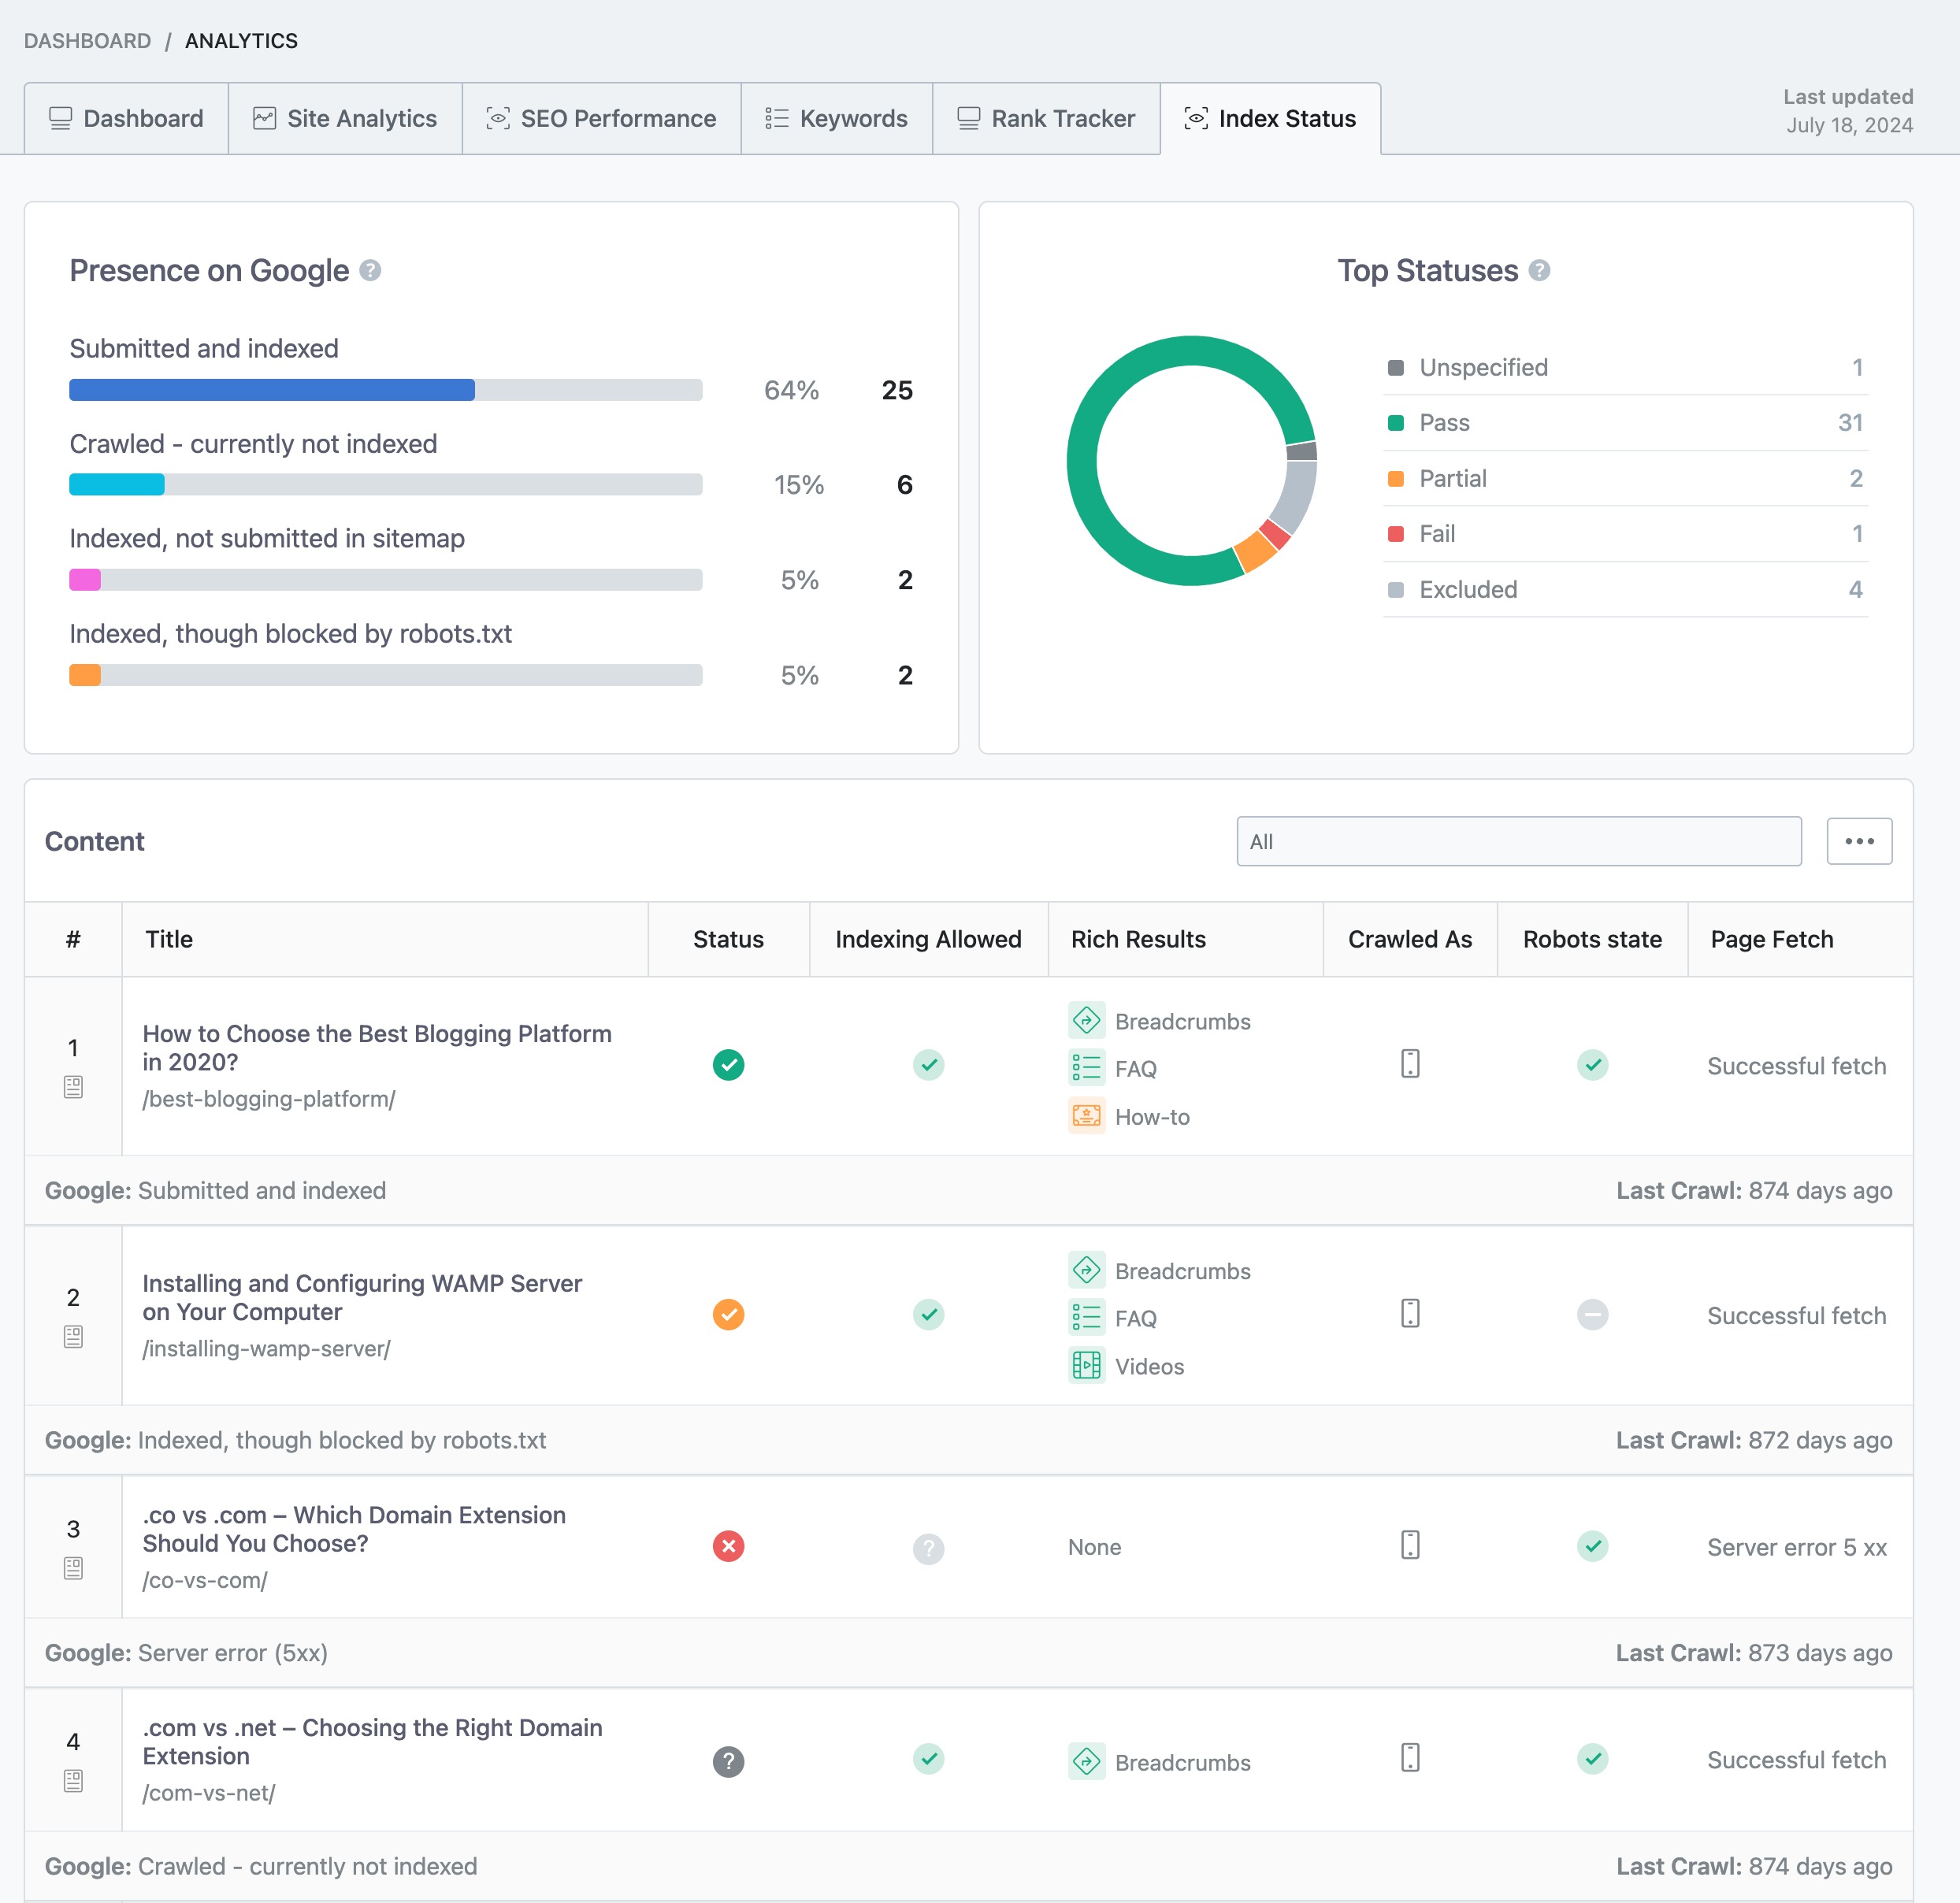Expand the three-dot menu in Content section
The image size is (1960, 1903).
coord(1858,841)
